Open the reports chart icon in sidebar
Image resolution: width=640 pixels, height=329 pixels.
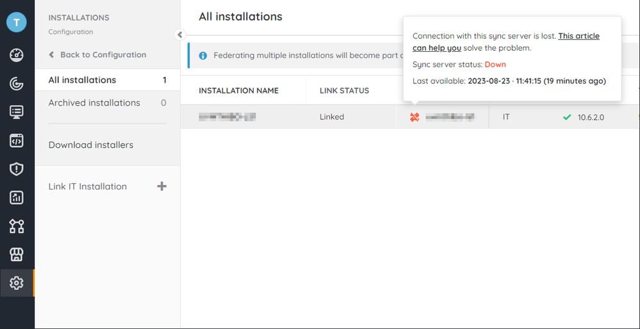(x=17, y=198)
